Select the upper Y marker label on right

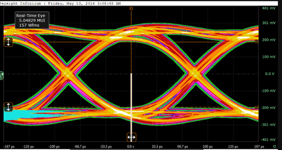(x=257, y=42)
